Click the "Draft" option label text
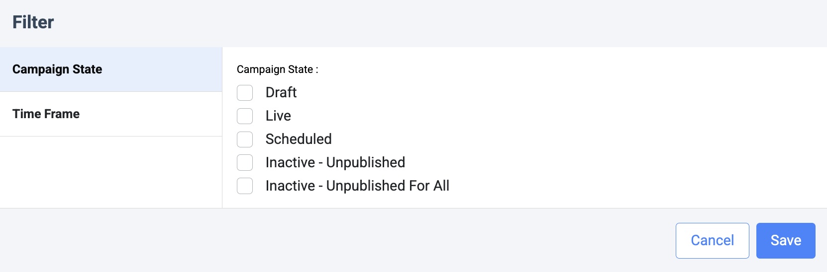827x272 pixels. [x=281, y=93]
